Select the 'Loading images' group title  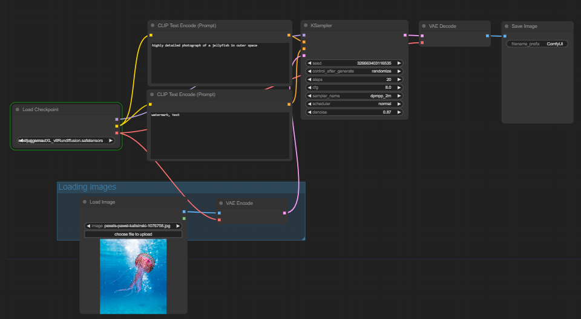87,187
